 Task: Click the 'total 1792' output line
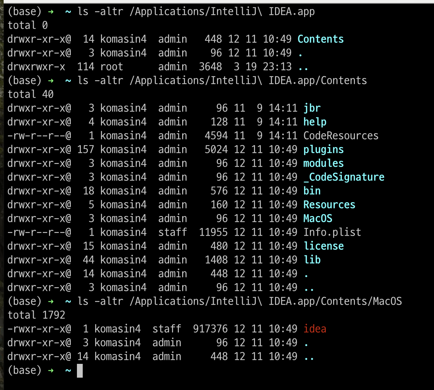click(x=36, y=315)
